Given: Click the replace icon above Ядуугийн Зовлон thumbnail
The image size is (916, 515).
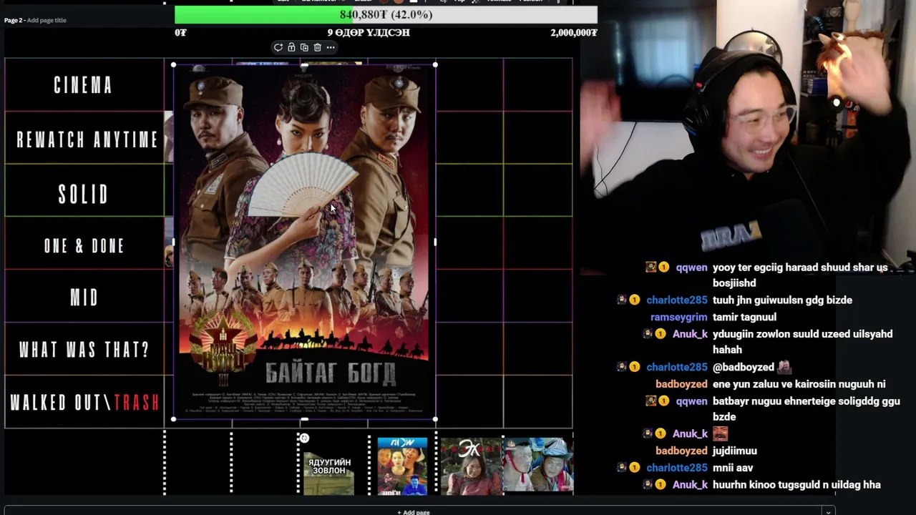Looking at the screenshot, I should tap(304, 438).
